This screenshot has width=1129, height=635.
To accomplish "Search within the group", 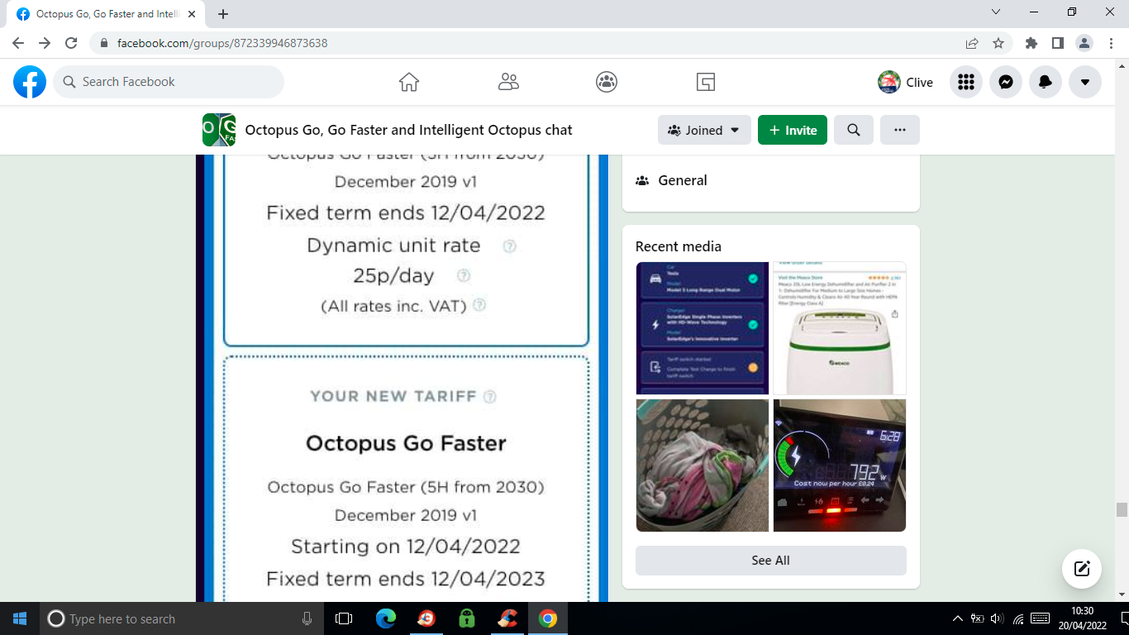I will pyautogui.click(x=854, y=130).
